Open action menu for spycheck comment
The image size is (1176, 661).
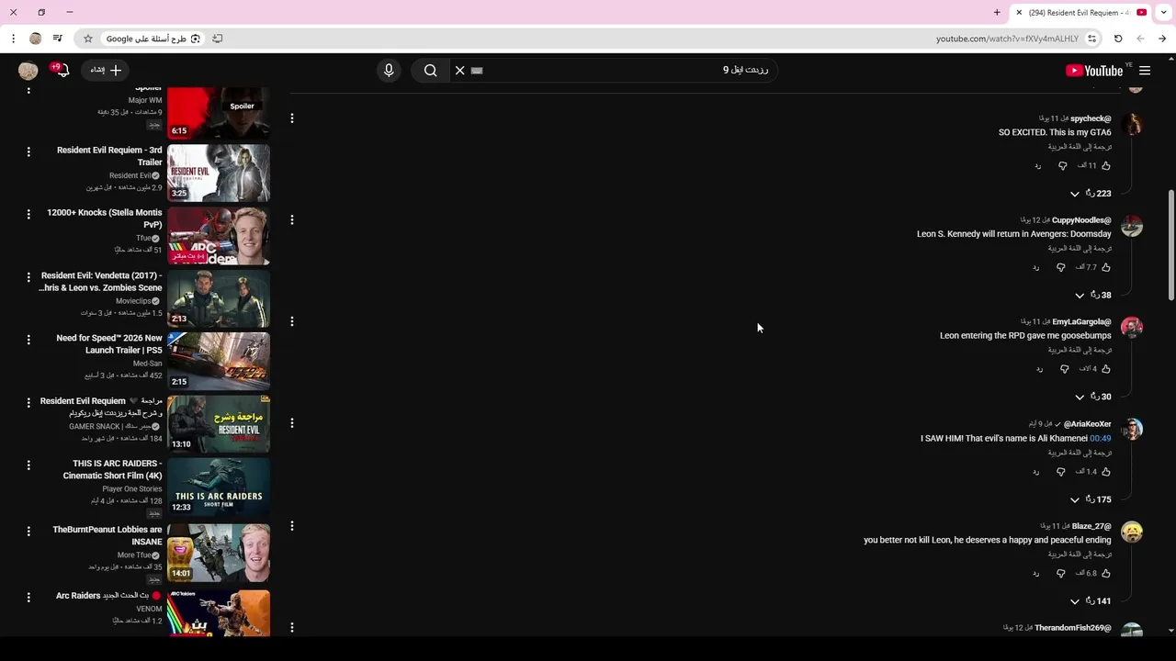click(292, 118)
